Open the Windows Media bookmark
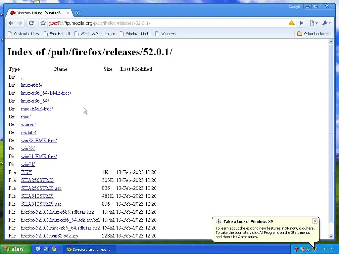Image resolution: width=339 pixels, height=254 pixels. [135, 34]
